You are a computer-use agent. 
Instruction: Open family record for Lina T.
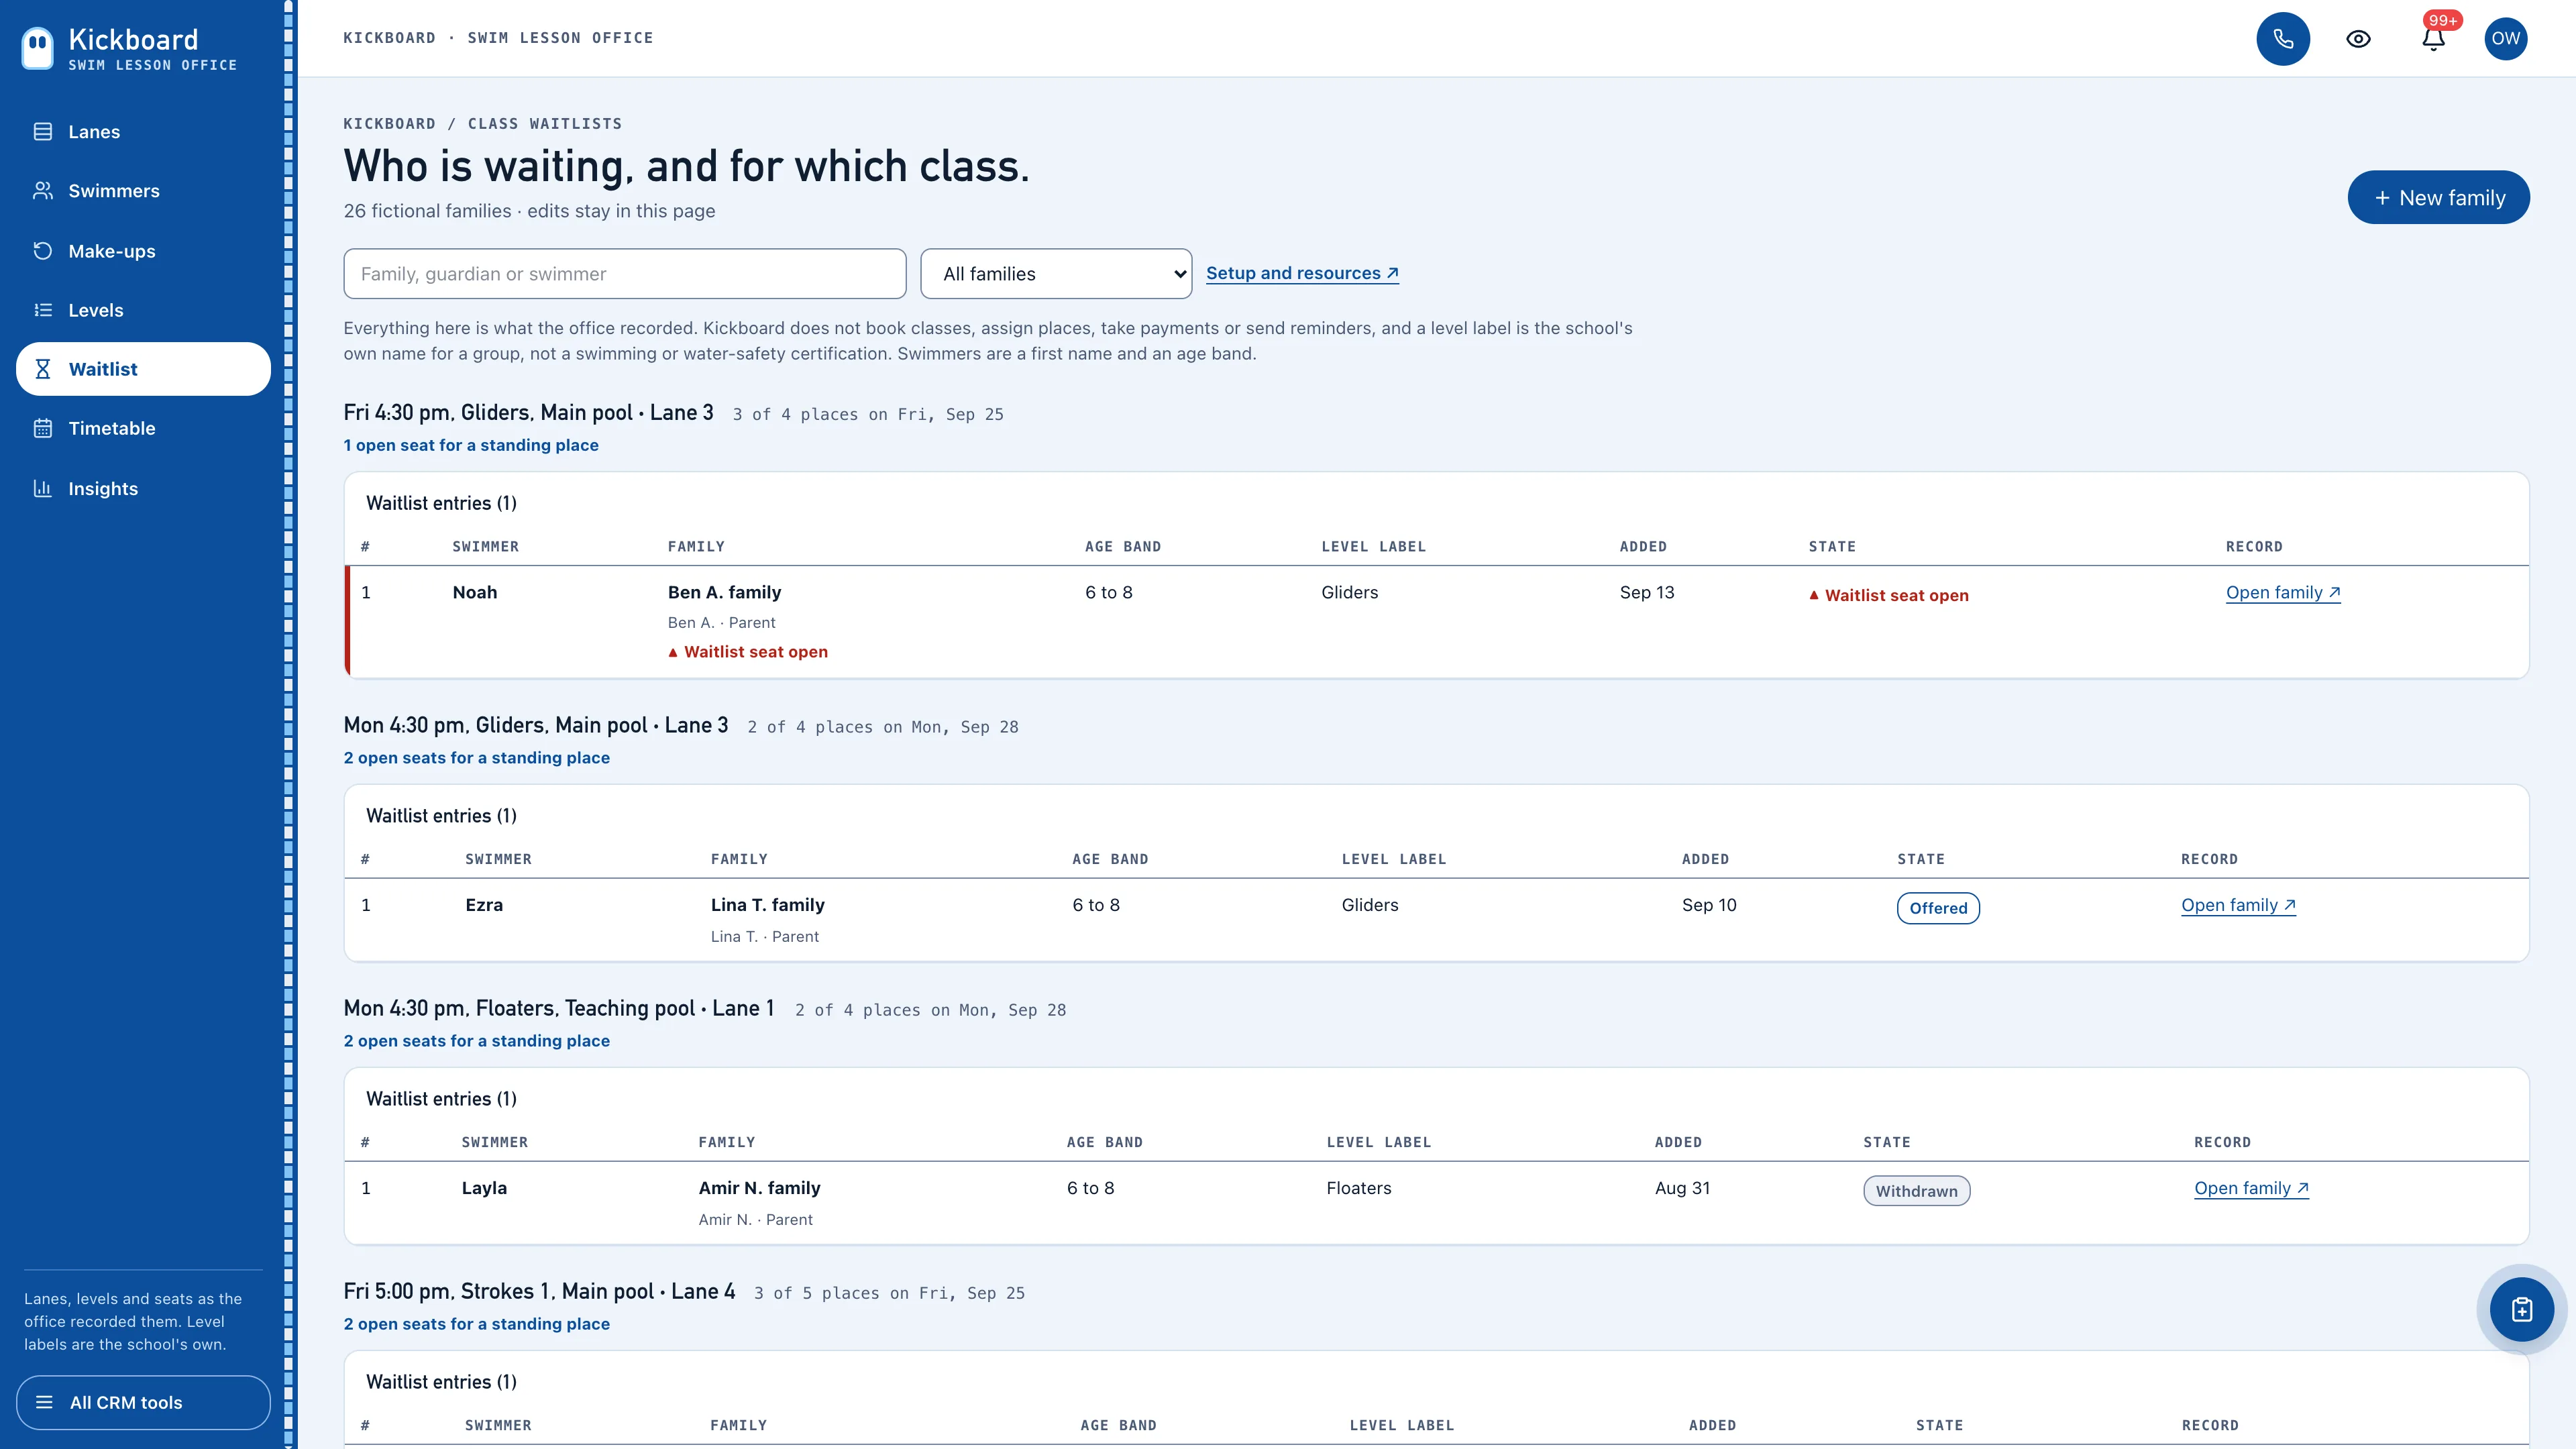point(2238,906)
